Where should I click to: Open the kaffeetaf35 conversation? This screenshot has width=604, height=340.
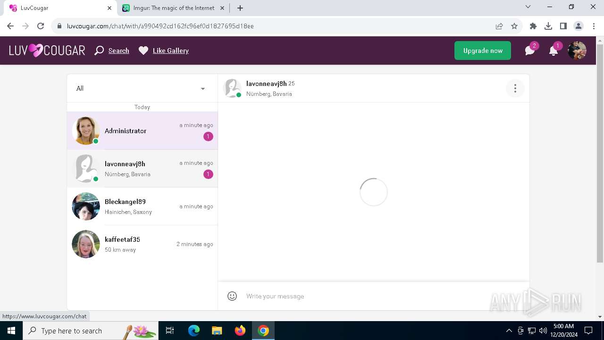[142, 244]
